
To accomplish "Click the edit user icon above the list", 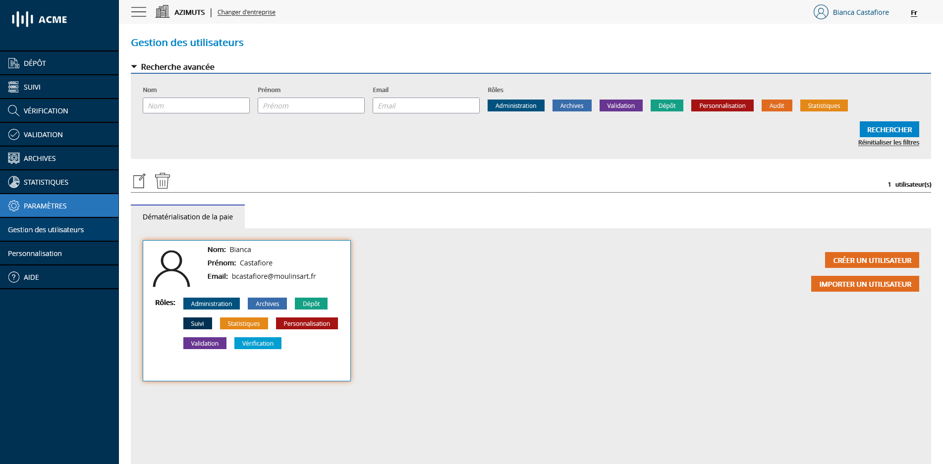I will [x=139, y=181].
